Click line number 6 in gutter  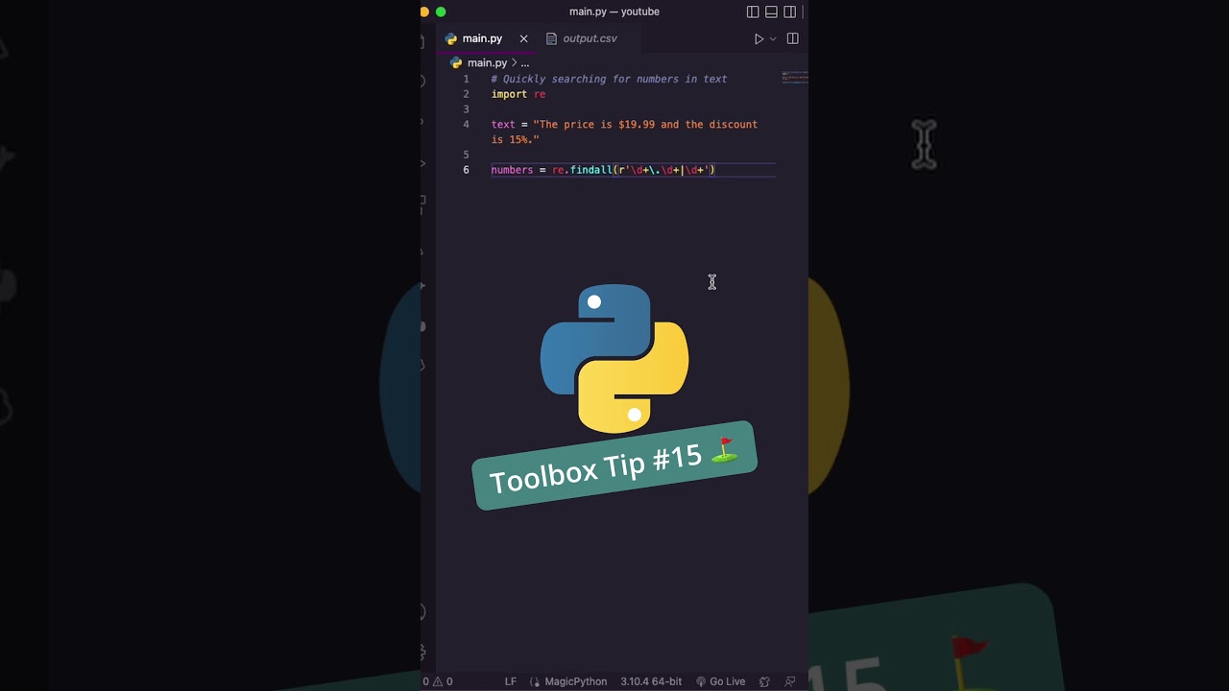click(466, 170)
